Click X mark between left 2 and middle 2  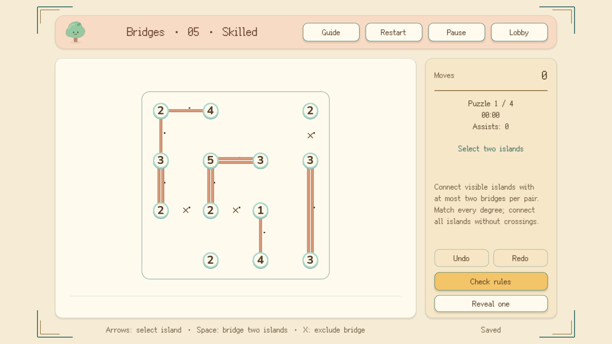point(186,210)
